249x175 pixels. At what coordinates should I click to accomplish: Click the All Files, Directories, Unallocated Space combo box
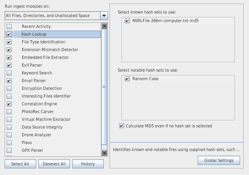52,16
